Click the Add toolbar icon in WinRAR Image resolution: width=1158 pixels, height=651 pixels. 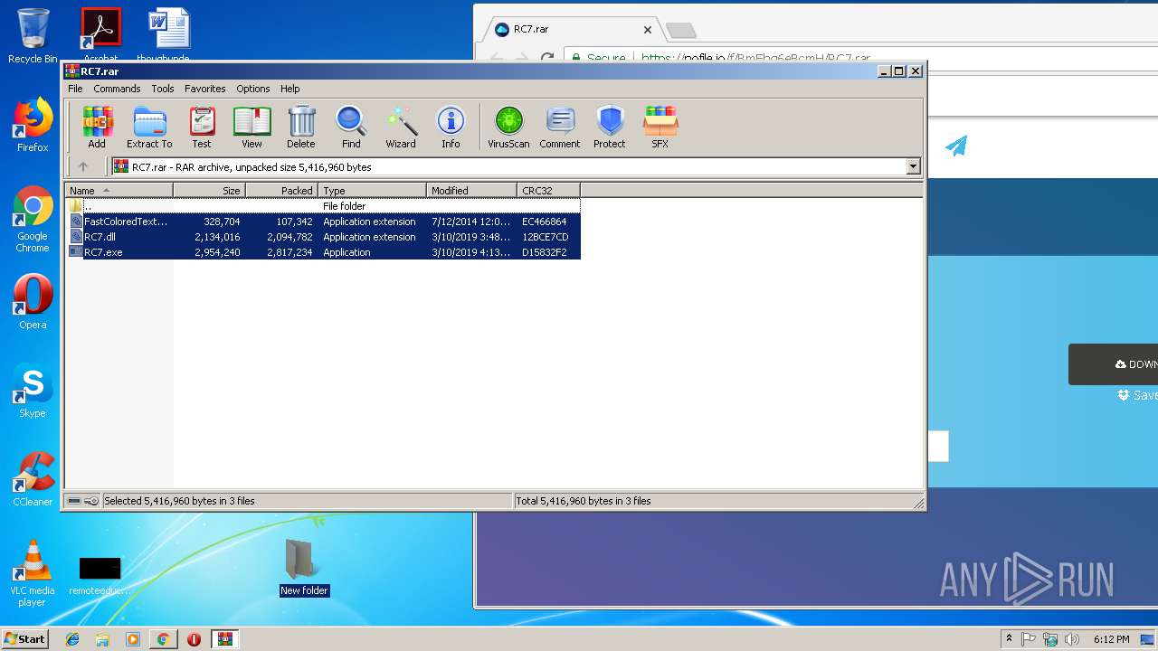(x=97, y=127)
